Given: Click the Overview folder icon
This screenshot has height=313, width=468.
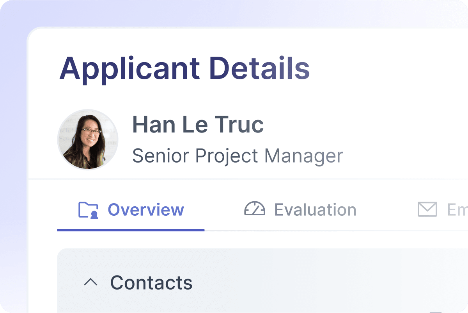Looking at the screenshot, I should pos(89,209).
